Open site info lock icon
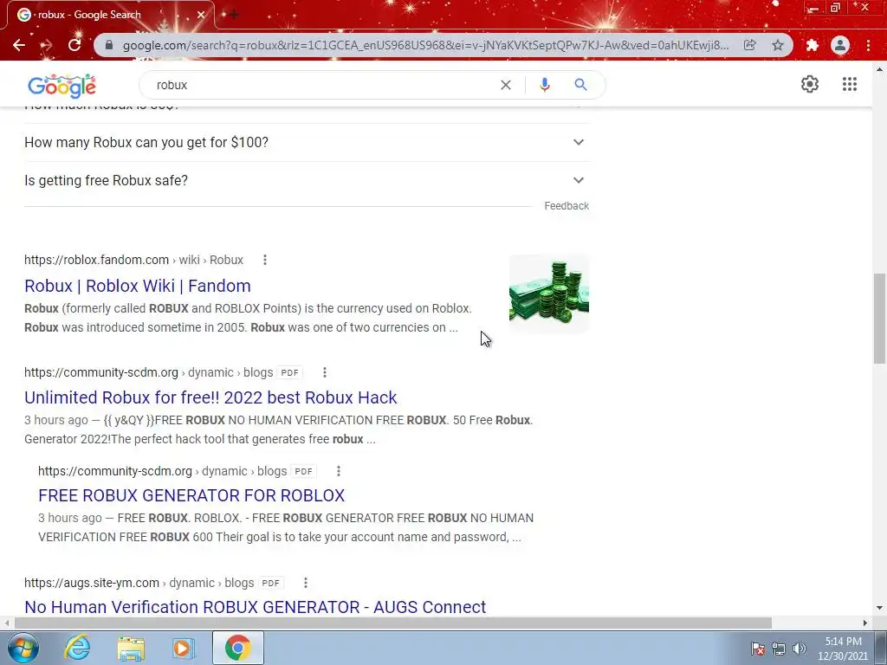This screenshot has width=887, height=665. 109,45
